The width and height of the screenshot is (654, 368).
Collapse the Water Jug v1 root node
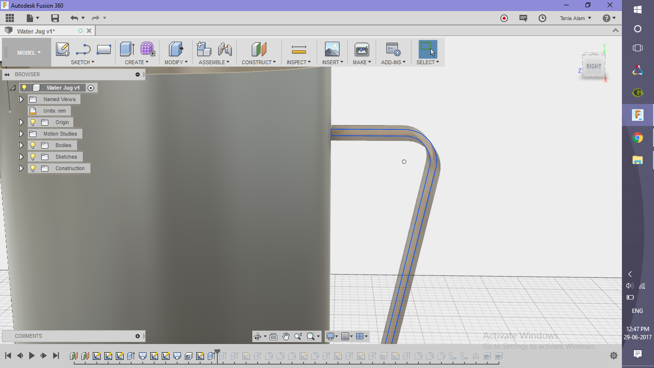[12, 88]
